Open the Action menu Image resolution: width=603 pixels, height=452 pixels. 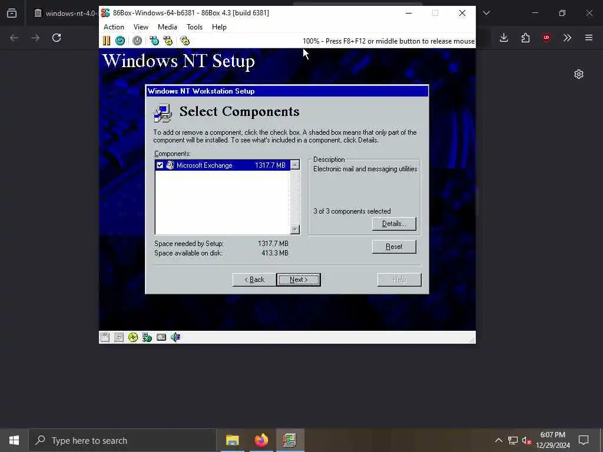[114, 27]
